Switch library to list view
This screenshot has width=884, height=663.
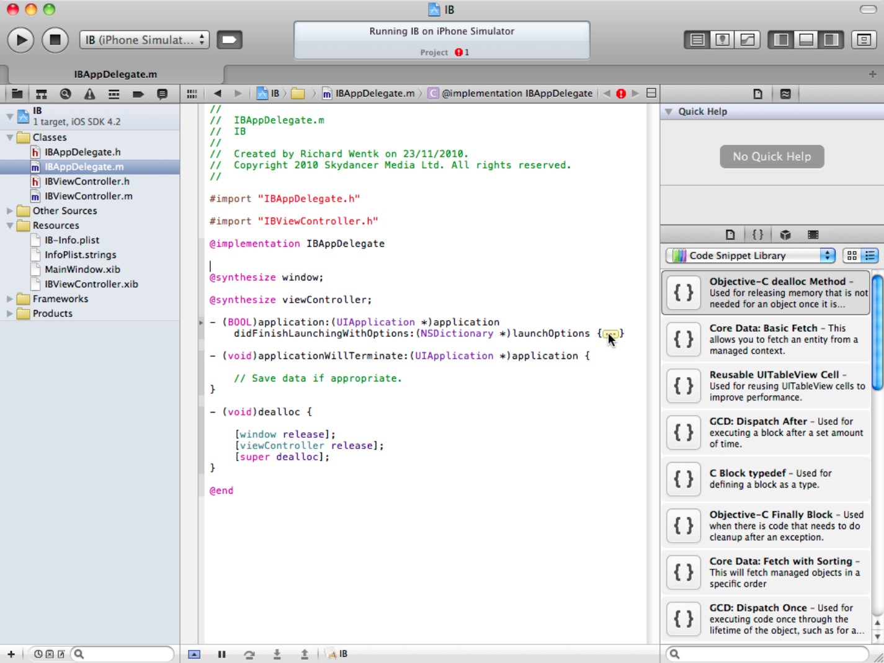pyautogui.click(x=870, y=256)
